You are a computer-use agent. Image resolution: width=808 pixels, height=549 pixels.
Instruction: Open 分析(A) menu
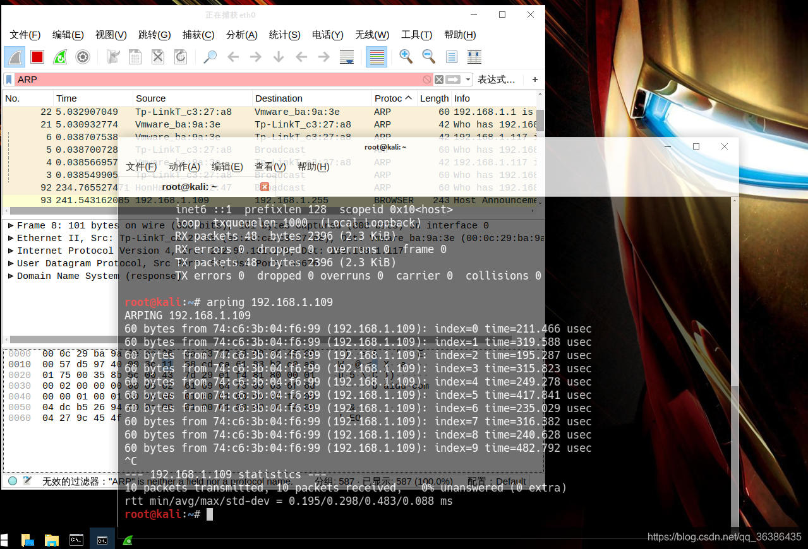tap(242, 35)
